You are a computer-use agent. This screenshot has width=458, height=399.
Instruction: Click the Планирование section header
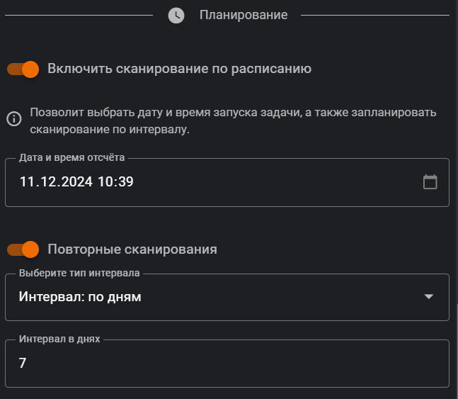(x=244, y=15)
